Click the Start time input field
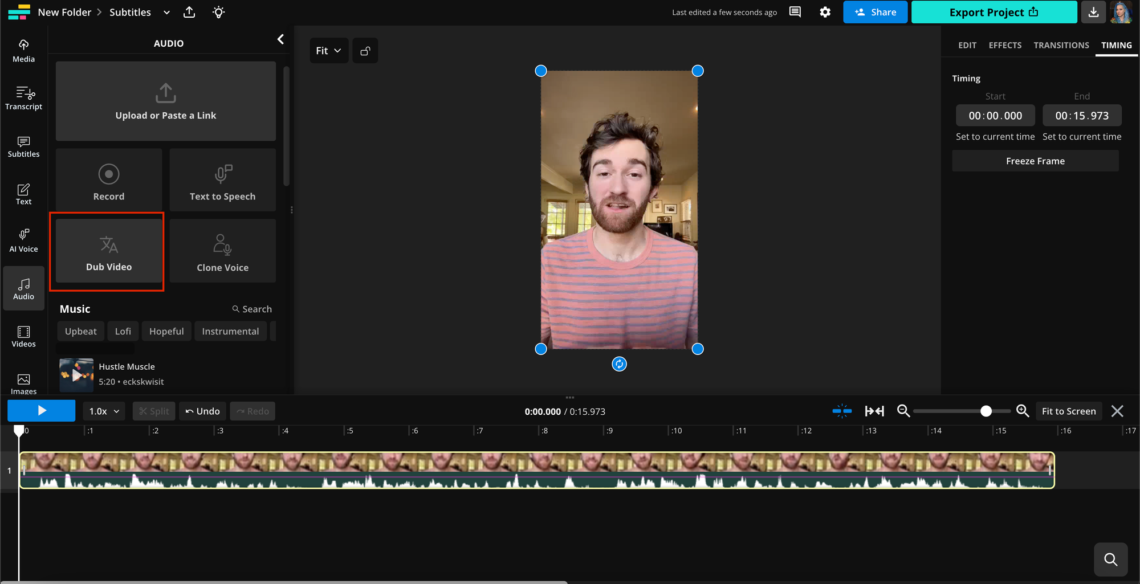 click(x=995, y=116)
